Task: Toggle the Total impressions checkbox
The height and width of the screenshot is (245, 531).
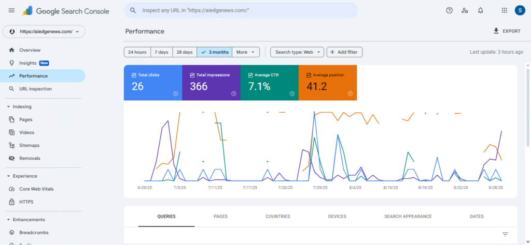Action: 192,75
